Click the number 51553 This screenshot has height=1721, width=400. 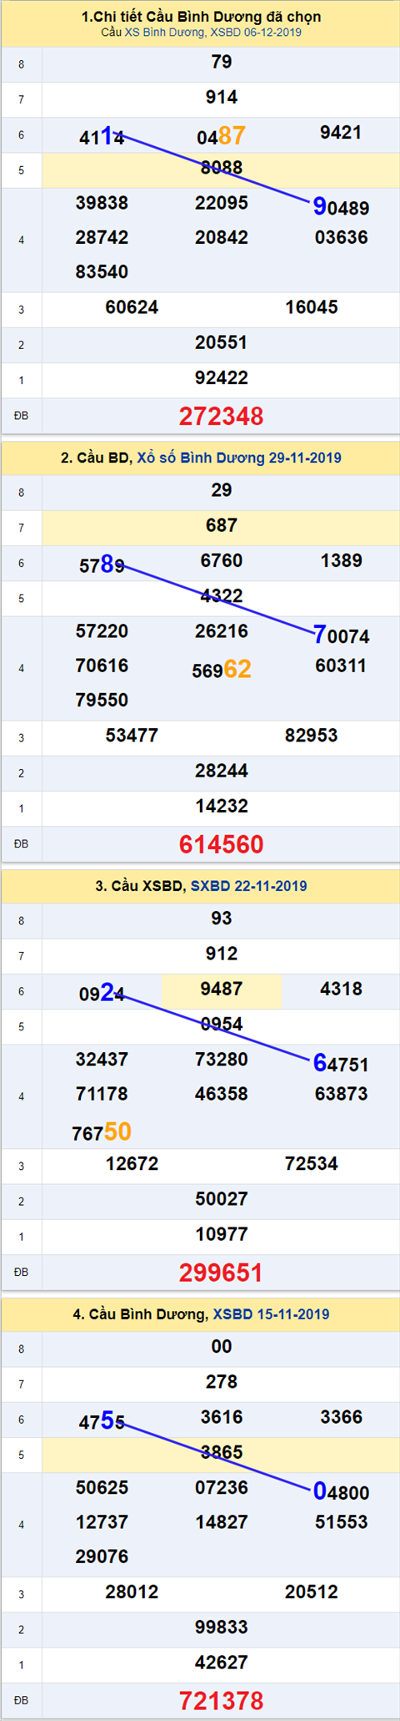(341, 1522)
